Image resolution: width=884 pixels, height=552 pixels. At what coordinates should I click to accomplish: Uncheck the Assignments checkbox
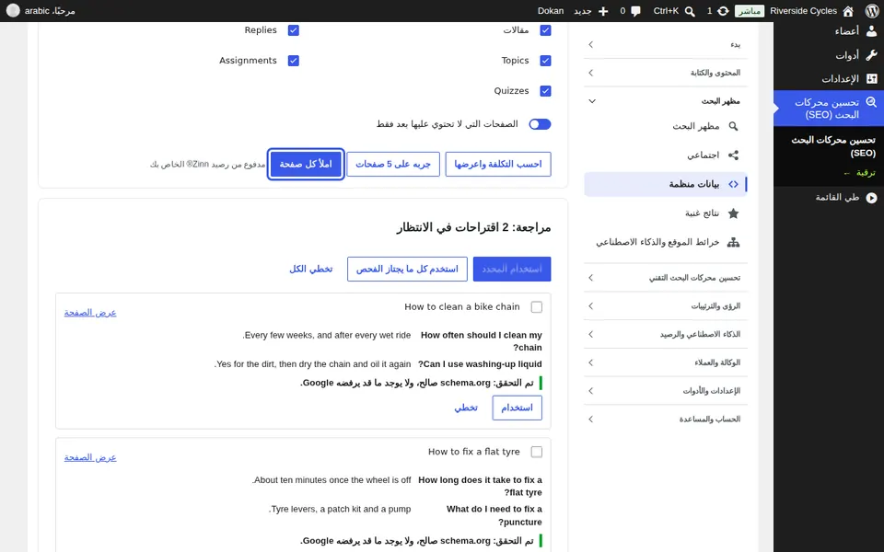293,61
